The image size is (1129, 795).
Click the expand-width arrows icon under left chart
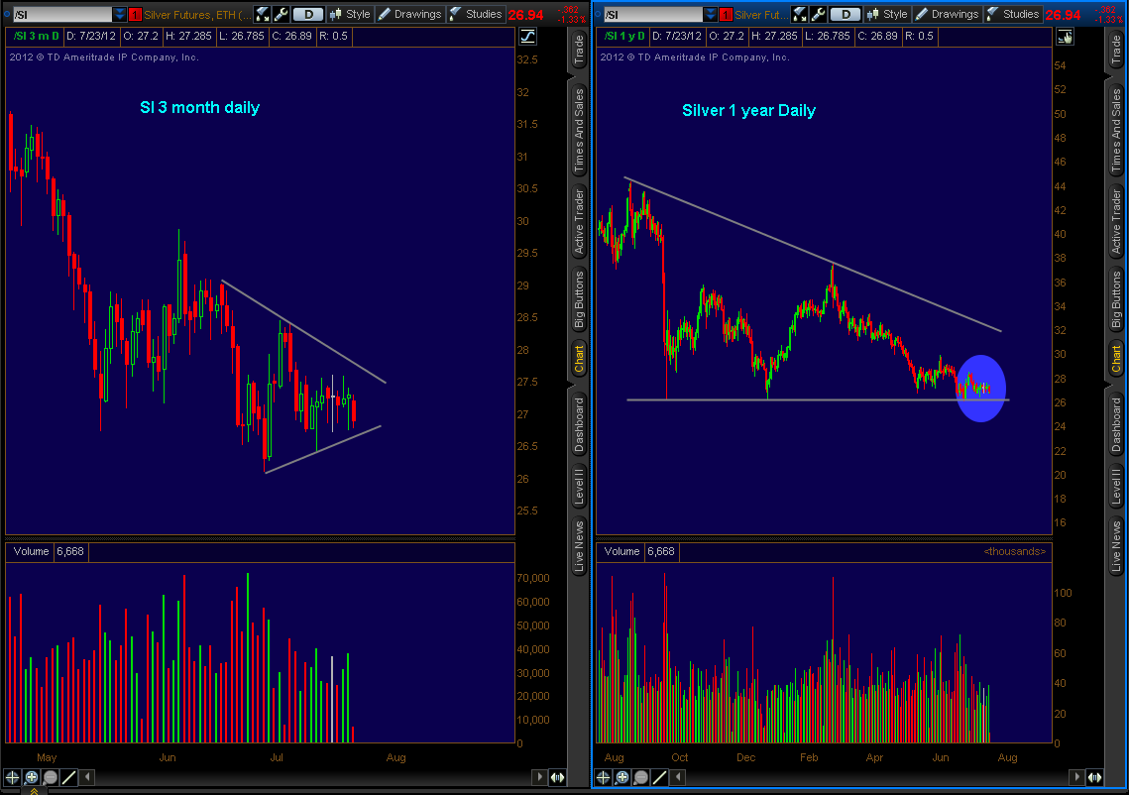(557, 777)
